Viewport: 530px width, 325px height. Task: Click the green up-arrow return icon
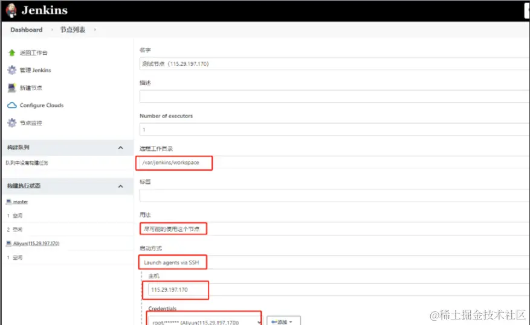click(x=12, y=52)
